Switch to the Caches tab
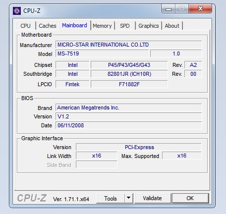 (x=48, y=26)
